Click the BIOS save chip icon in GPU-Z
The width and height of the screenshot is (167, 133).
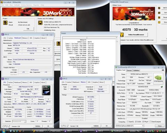(x=162, y=87)
